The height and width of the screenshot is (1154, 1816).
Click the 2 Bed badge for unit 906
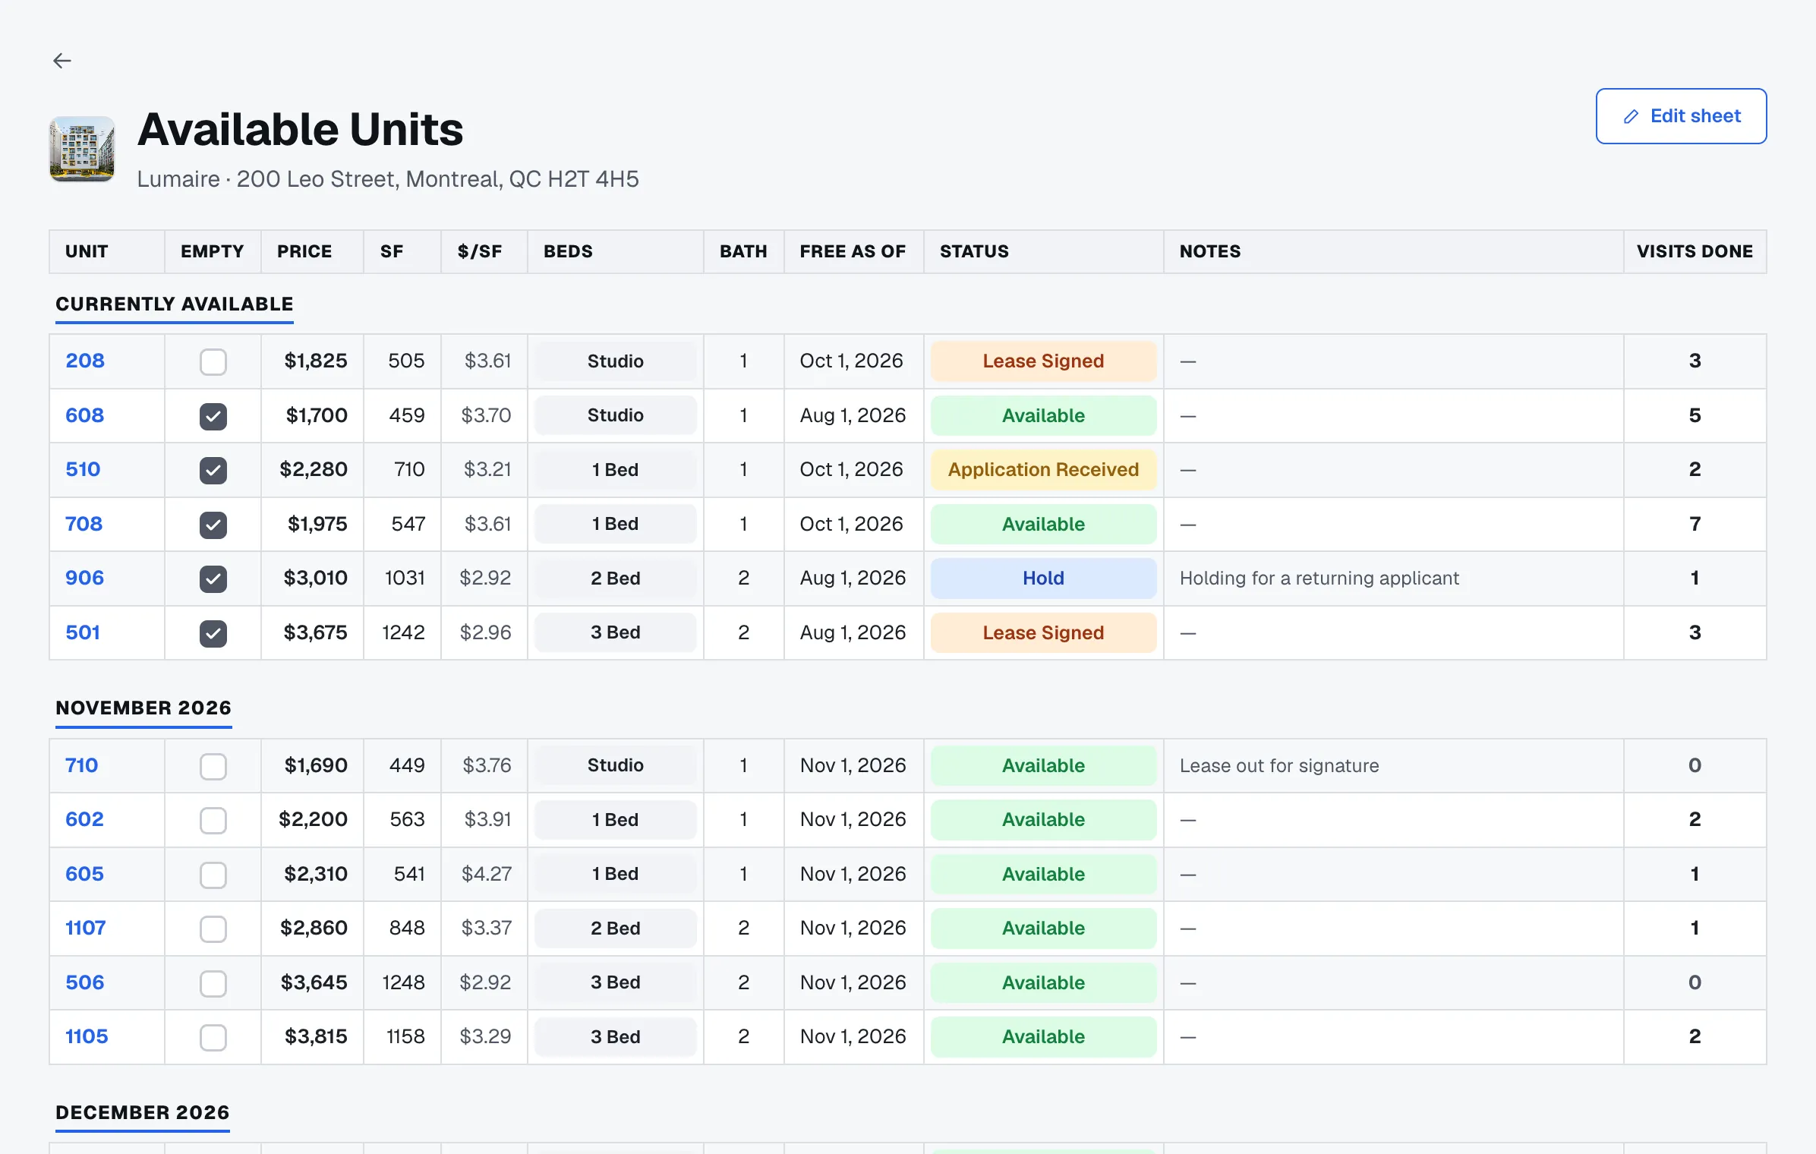tap(615, 579)
